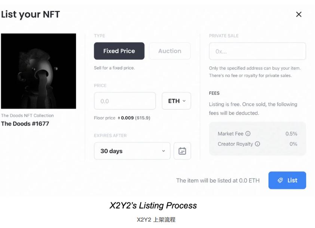
Task: Click the price input field
Action: pyautogui.click(x=125, y=101)
